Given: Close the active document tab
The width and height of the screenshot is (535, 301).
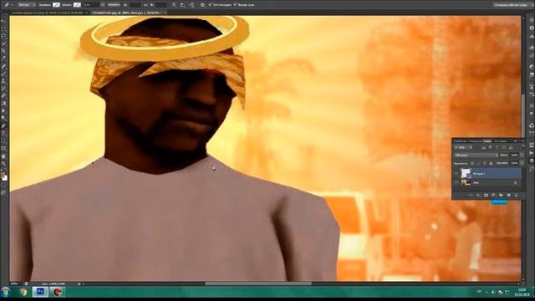Looking at the screenshot, I should [165, 13].
